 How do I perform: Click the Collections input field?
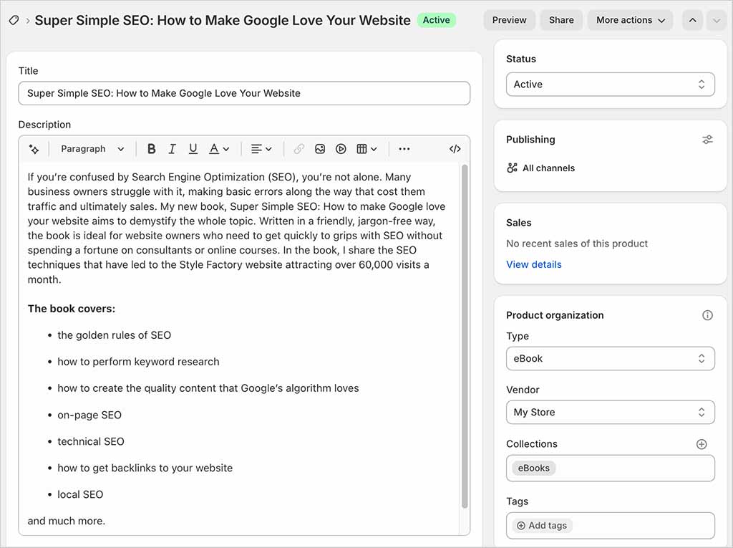610,468
